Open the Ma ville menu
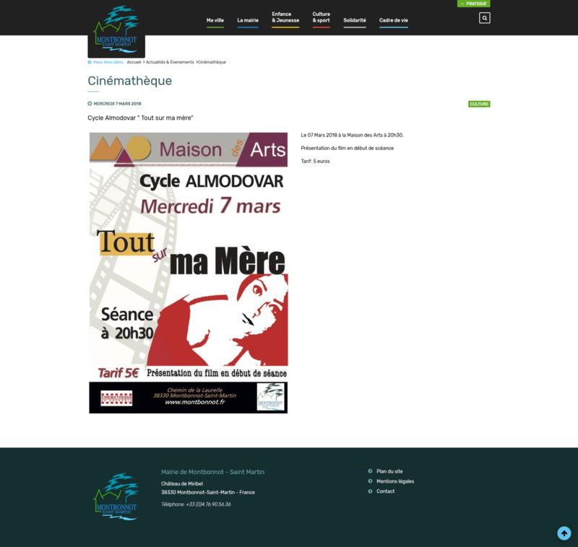Viewport: 578px width, 547px height. tap(215, 21)
